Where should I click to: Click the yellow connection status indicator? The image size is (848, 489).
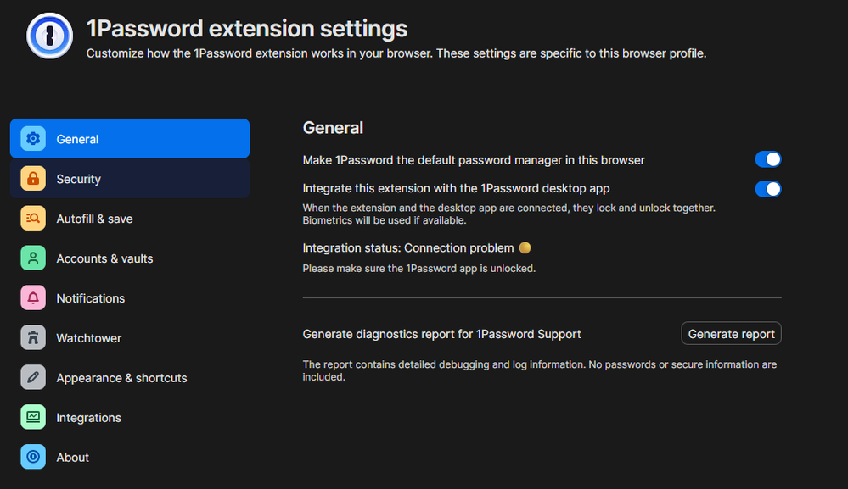pyautogui.click(x=525, y=248)
